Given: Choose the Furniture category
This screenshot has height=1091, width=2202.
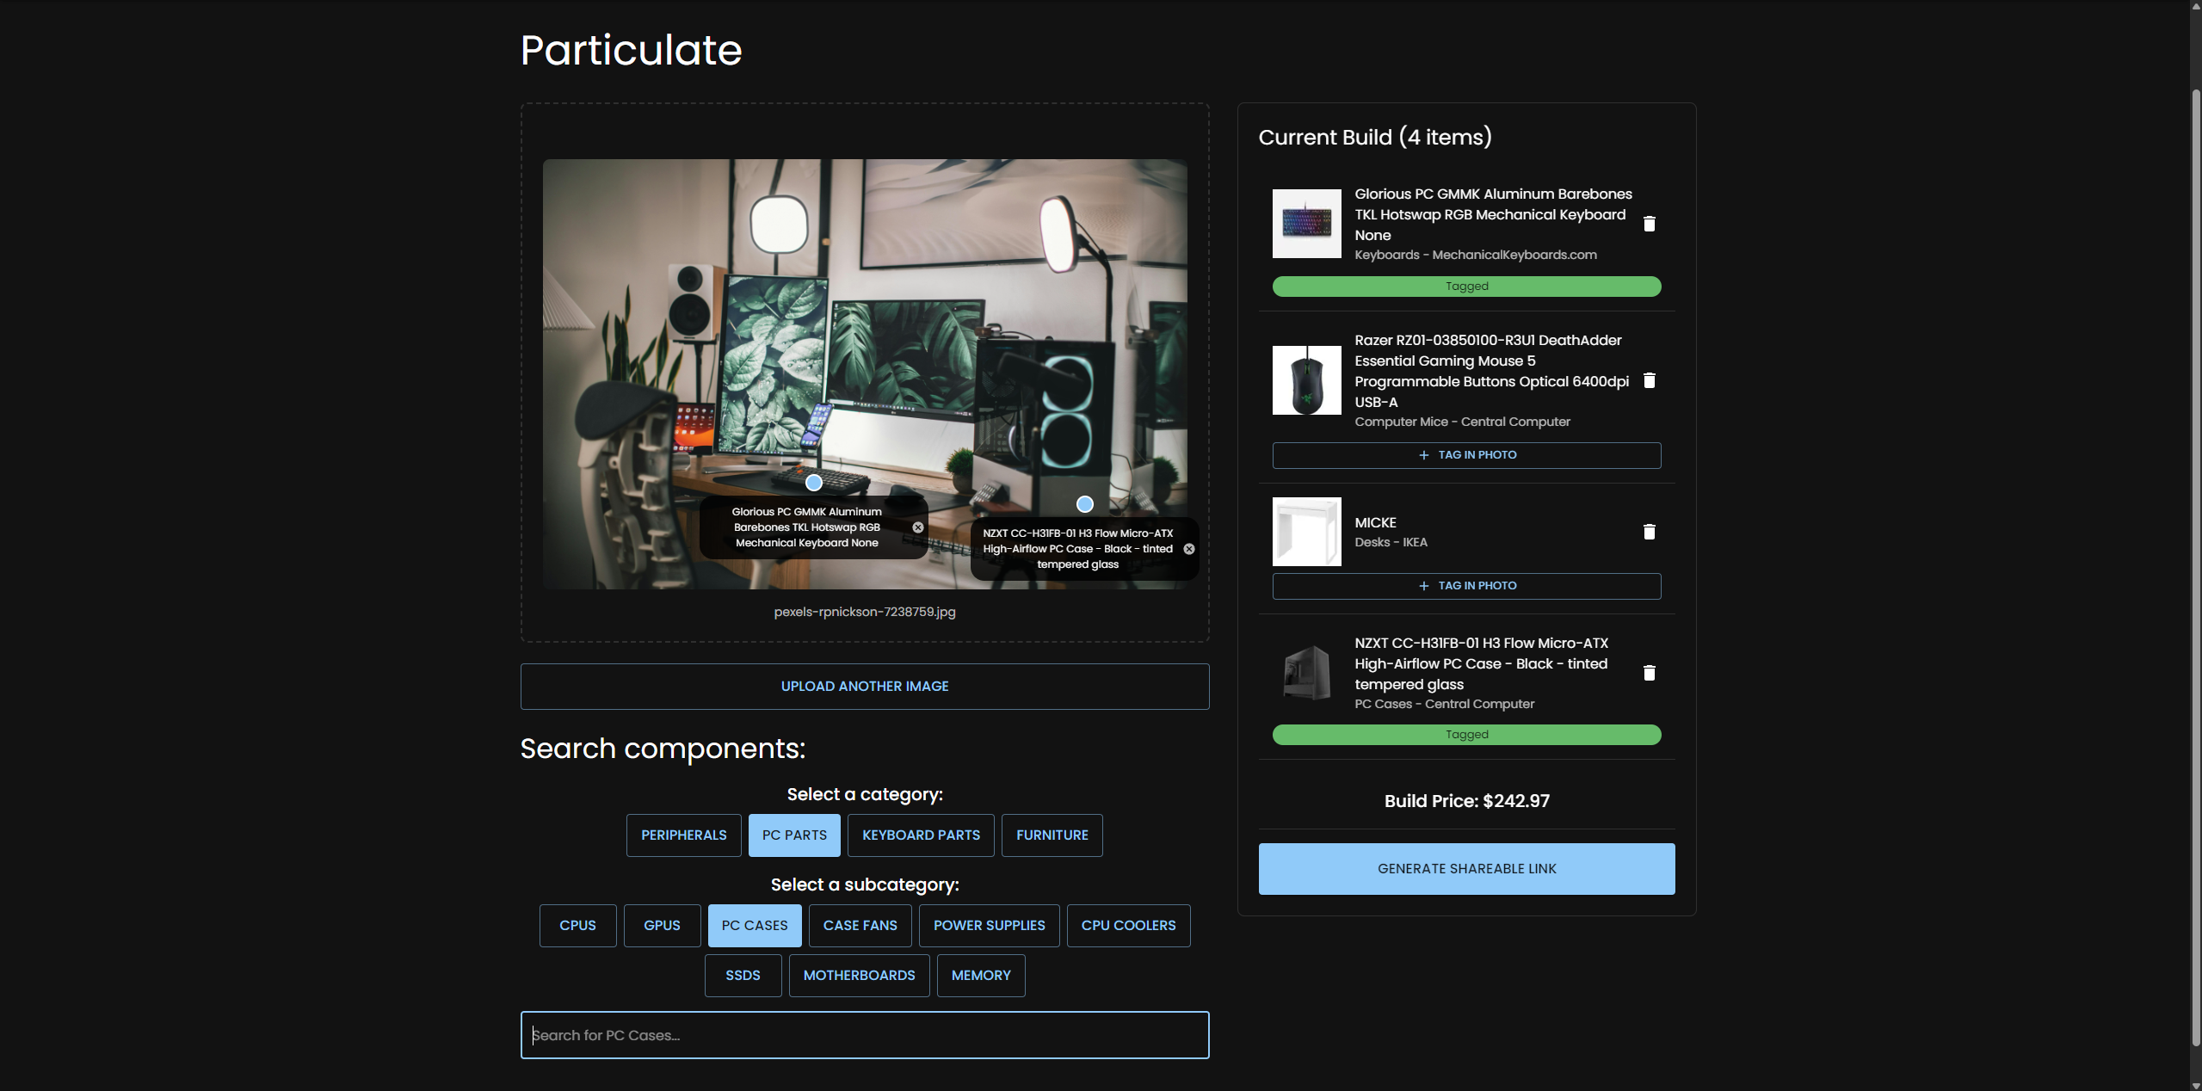Looking at the screenshot, I should 1052,835.
